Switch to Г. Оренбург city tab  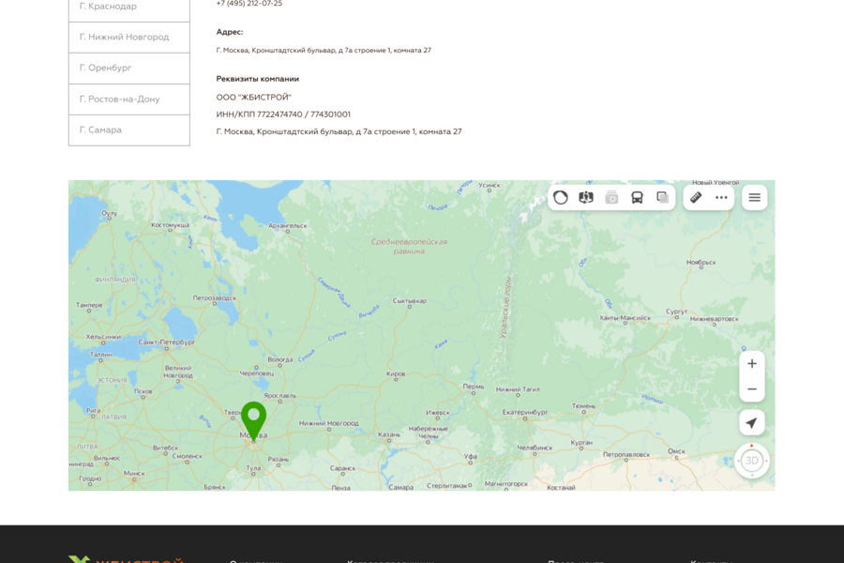click(x=129, y=68)
